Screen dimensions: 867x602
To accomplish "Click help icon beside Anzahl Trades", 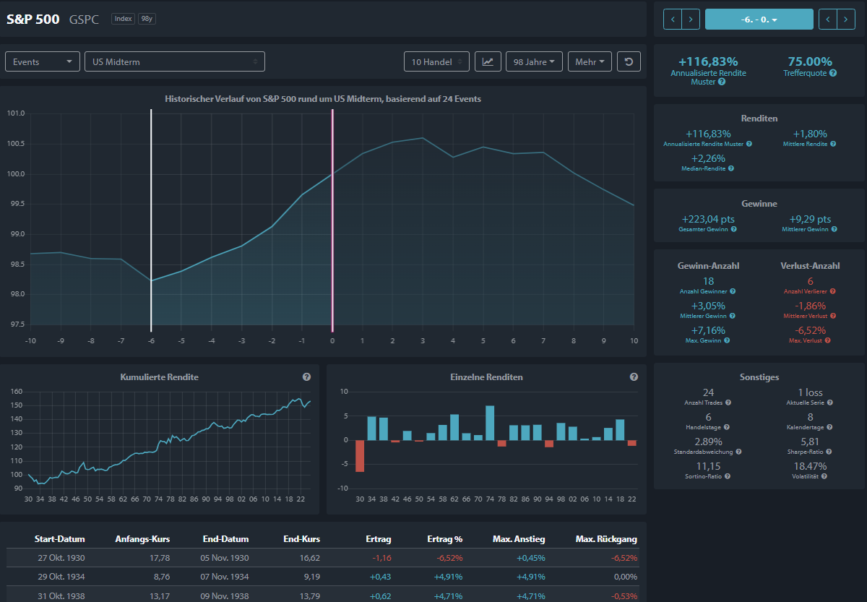I will [x=728, y=403].
